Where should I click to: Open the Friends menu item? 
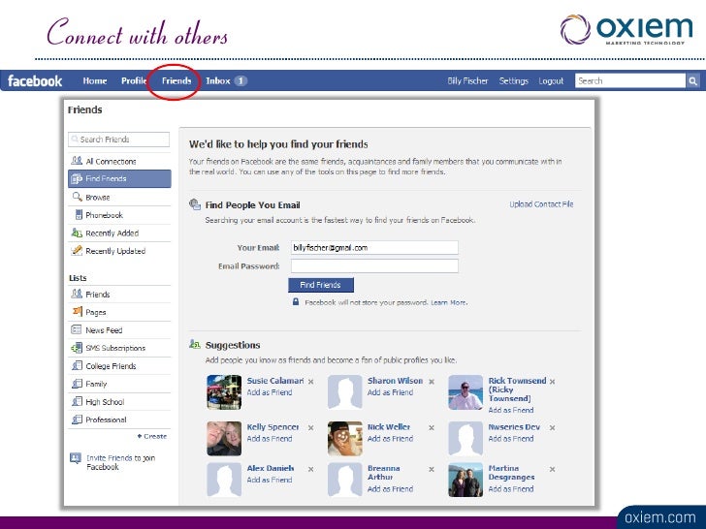[x=176, y=81]
